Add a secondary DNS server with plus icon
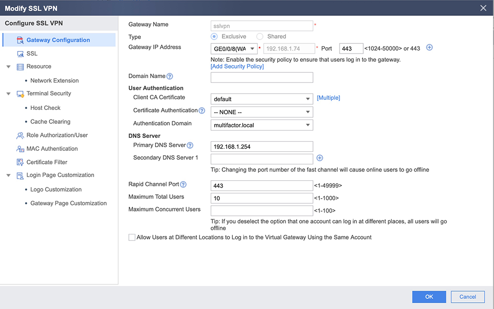The width and height of the screenshot is (494, 309). 319,158
